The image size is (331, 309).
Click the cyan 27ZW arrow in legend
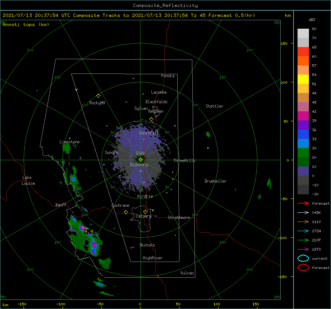[303, 231]
